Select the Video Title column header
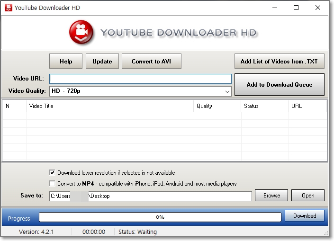This screenshot has width=334, height=241. [x=110, y=106]
